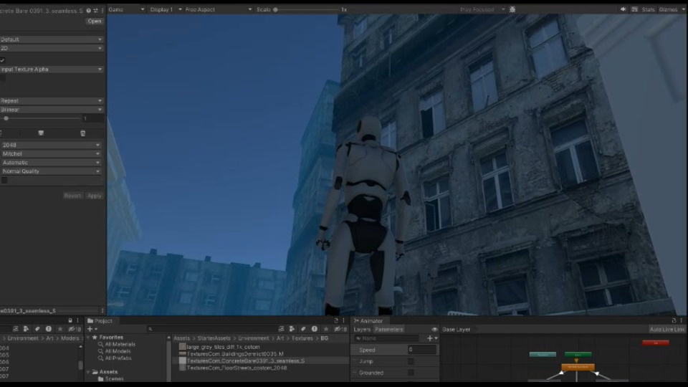
Task: Open the Repeat wrap mode dropdown
Action: [52, 101]
